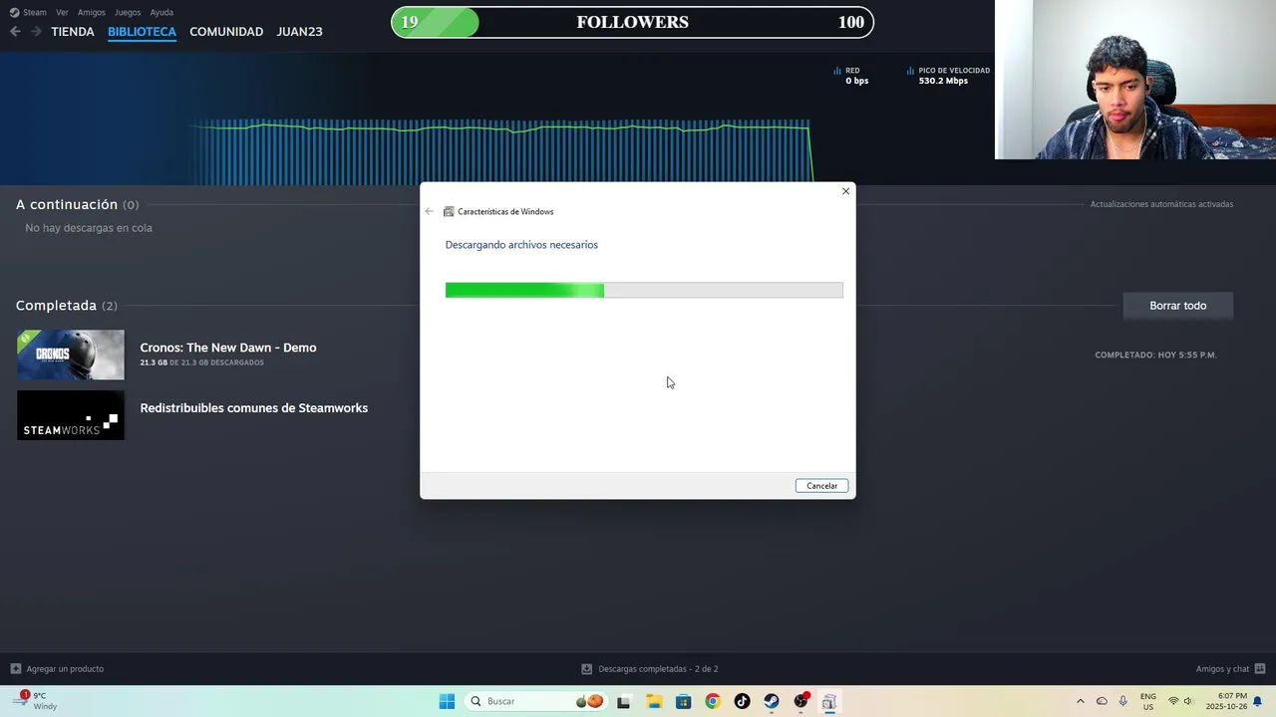The image size is (1276, 717).
Task: Open Descargas completadas status link
Action: point(658,669)
